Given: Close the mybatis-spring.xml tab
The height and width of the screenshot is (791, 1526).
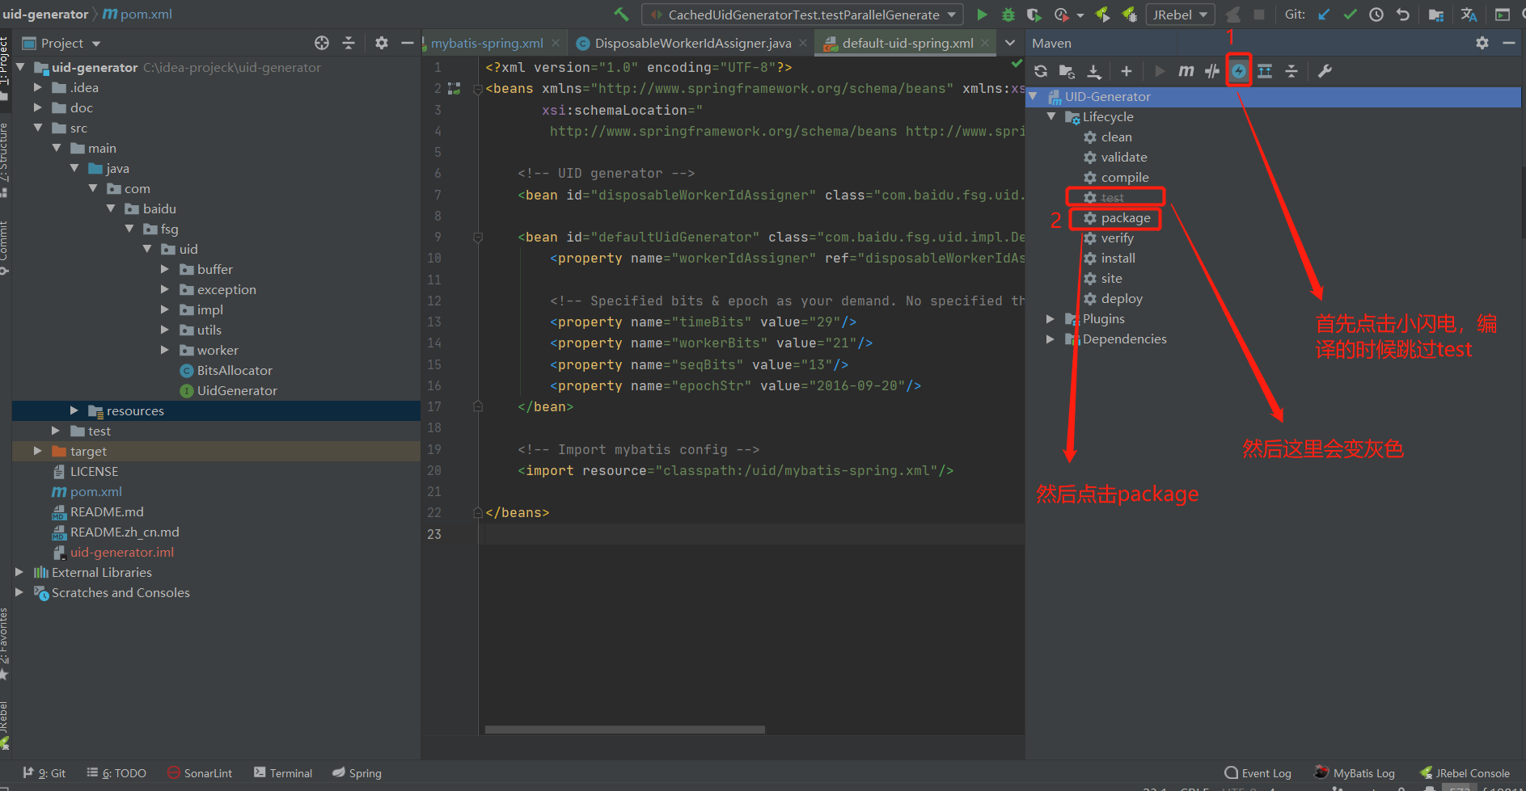Looking at the screenshot, I should (556, 43).
